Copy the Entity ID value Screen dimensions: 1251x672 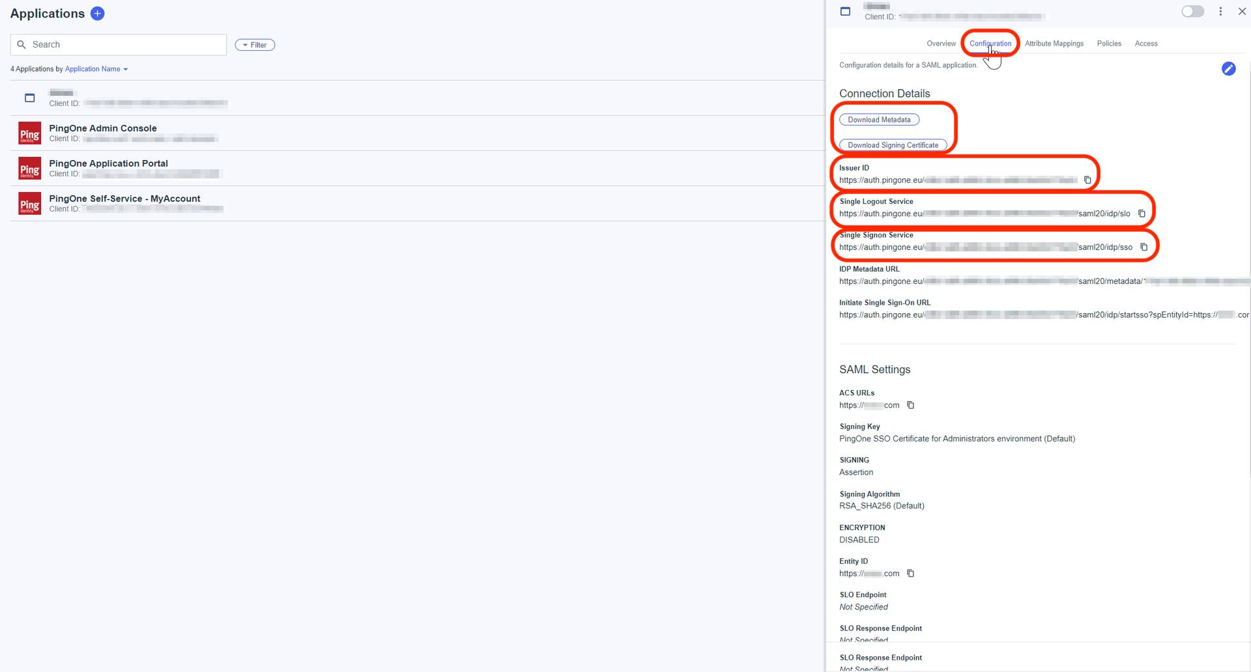coord(911,574)
